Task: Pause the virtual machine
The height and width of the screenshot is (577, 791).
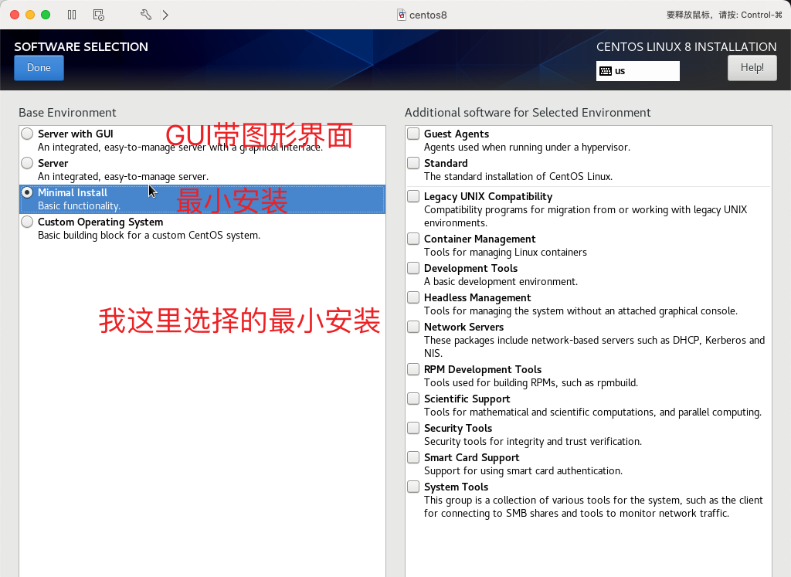Action: [72, 15]
